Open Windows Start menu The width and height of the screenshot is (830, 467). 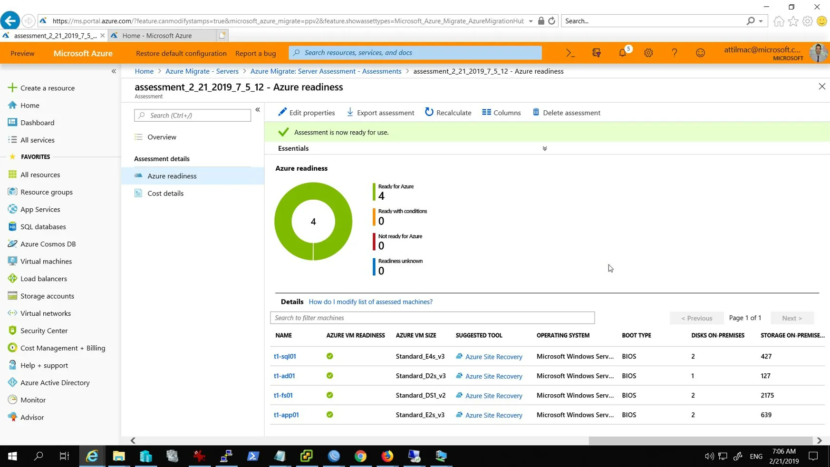pos(13,456)
